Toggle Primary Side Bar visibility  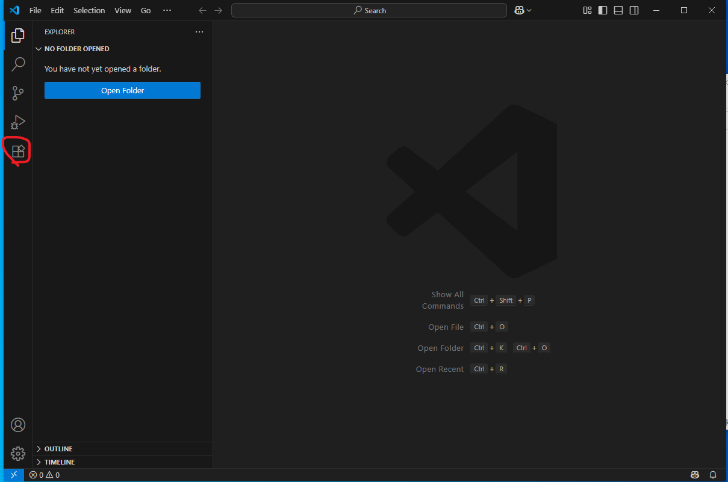[x=603, y=10]
